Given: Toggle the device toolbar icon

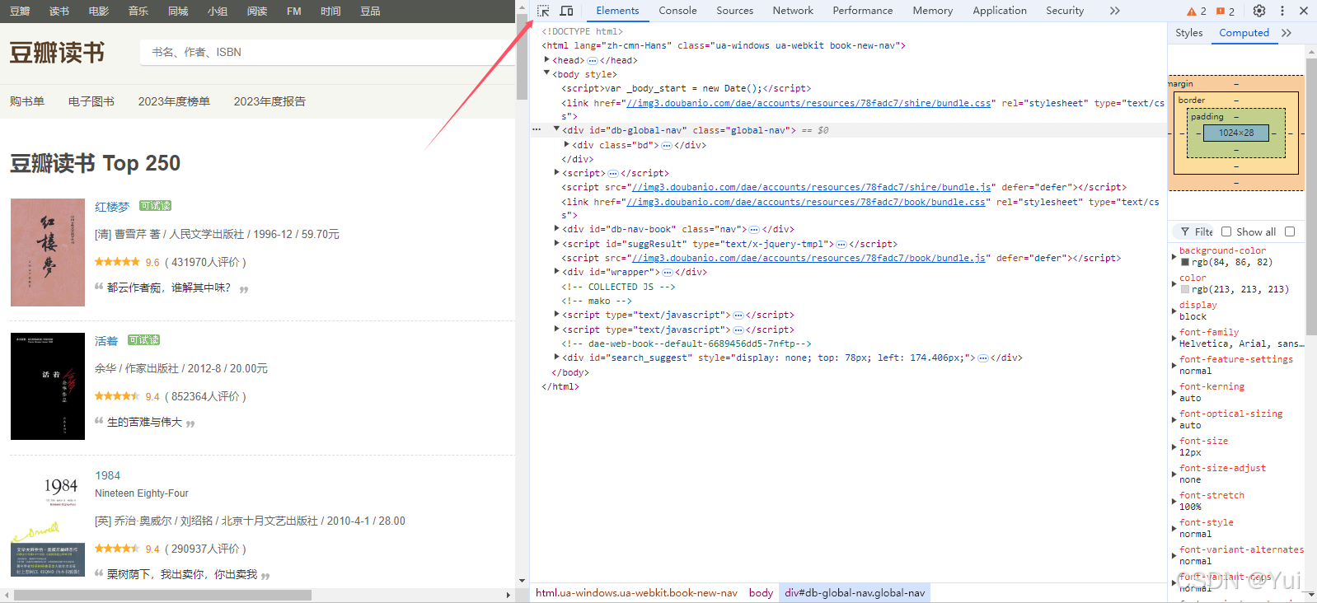Looking at the screenshot, I should [x=566, y=11].
